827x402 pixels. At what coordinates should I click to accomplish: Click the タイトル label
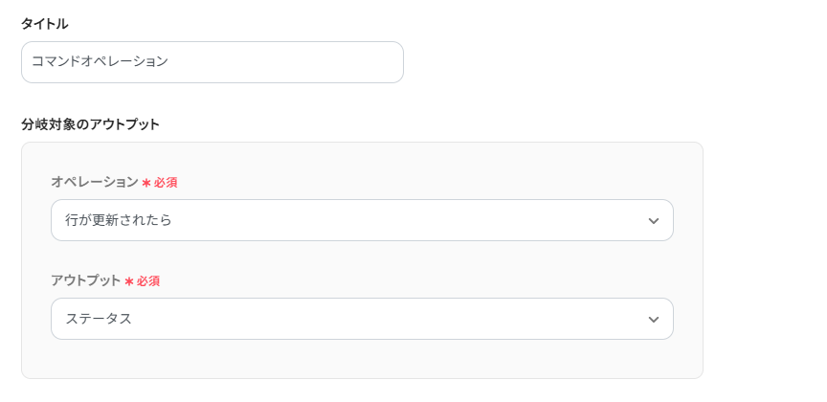click(45, 24)
